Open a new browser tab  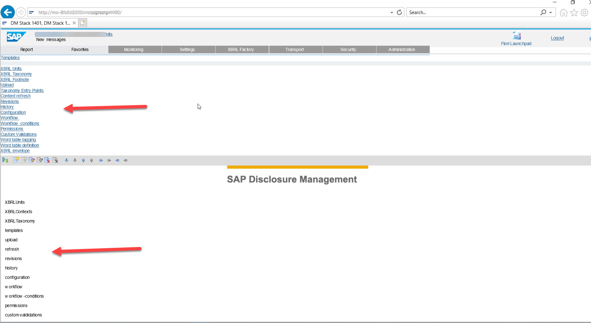coord(83,23)
